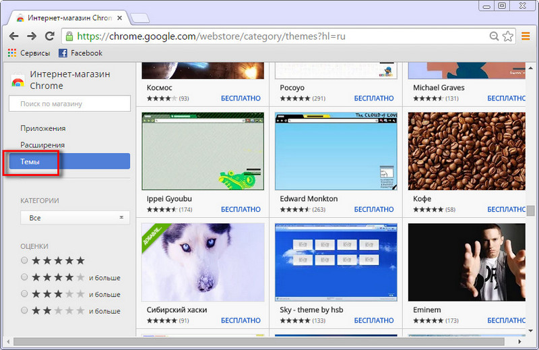Click the horizontal scrollbar thumb
Viewport: 539px width, 350px height.
click(x=259, y=342)
